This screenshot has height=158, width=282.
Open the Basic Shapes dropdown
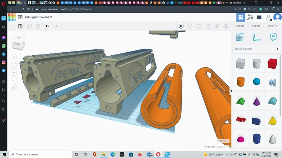click(257, 49)
